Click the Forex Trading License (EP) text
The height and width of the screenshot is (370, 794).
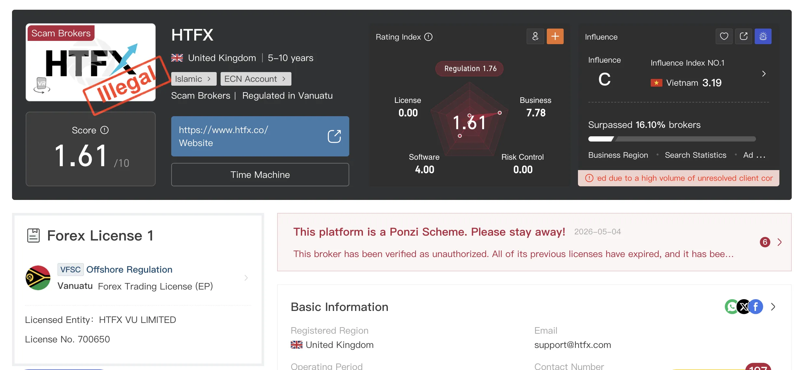[x=155, y=286]
